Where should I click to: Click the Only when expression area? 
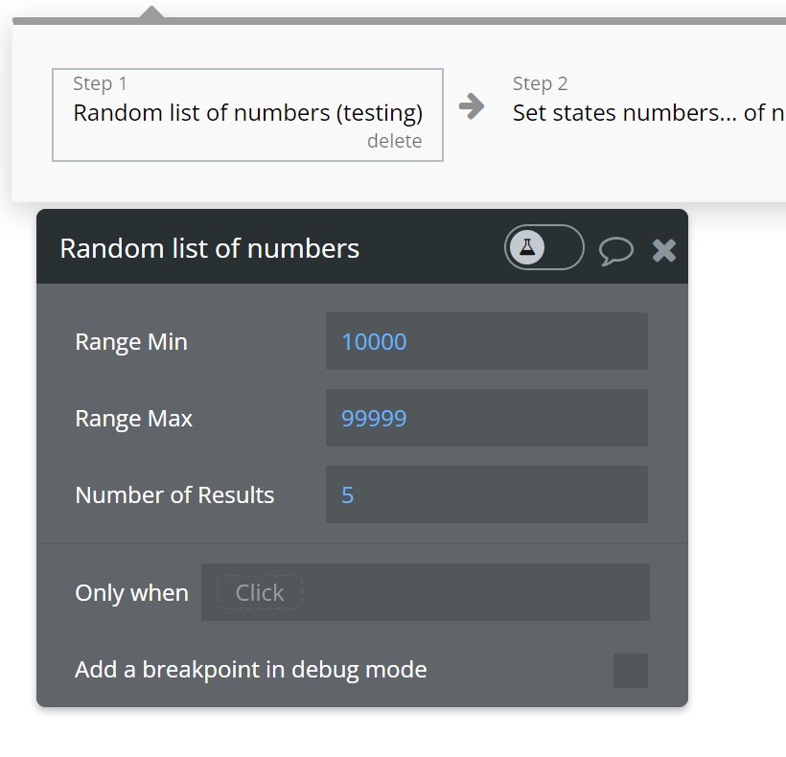coord(426,592)
